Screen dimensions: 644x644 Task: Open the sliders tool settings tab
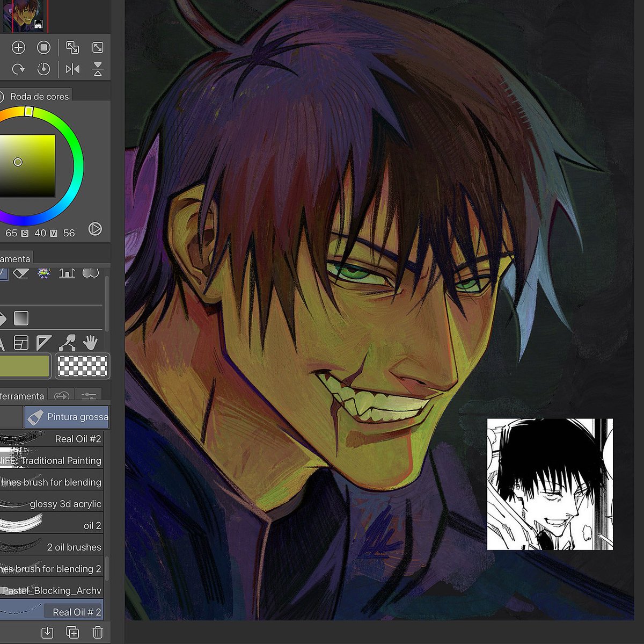(x=89, y=395)
